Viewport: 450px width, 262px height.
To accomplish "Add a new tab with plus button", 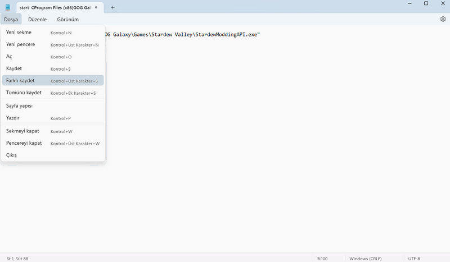I will point(113,7).
